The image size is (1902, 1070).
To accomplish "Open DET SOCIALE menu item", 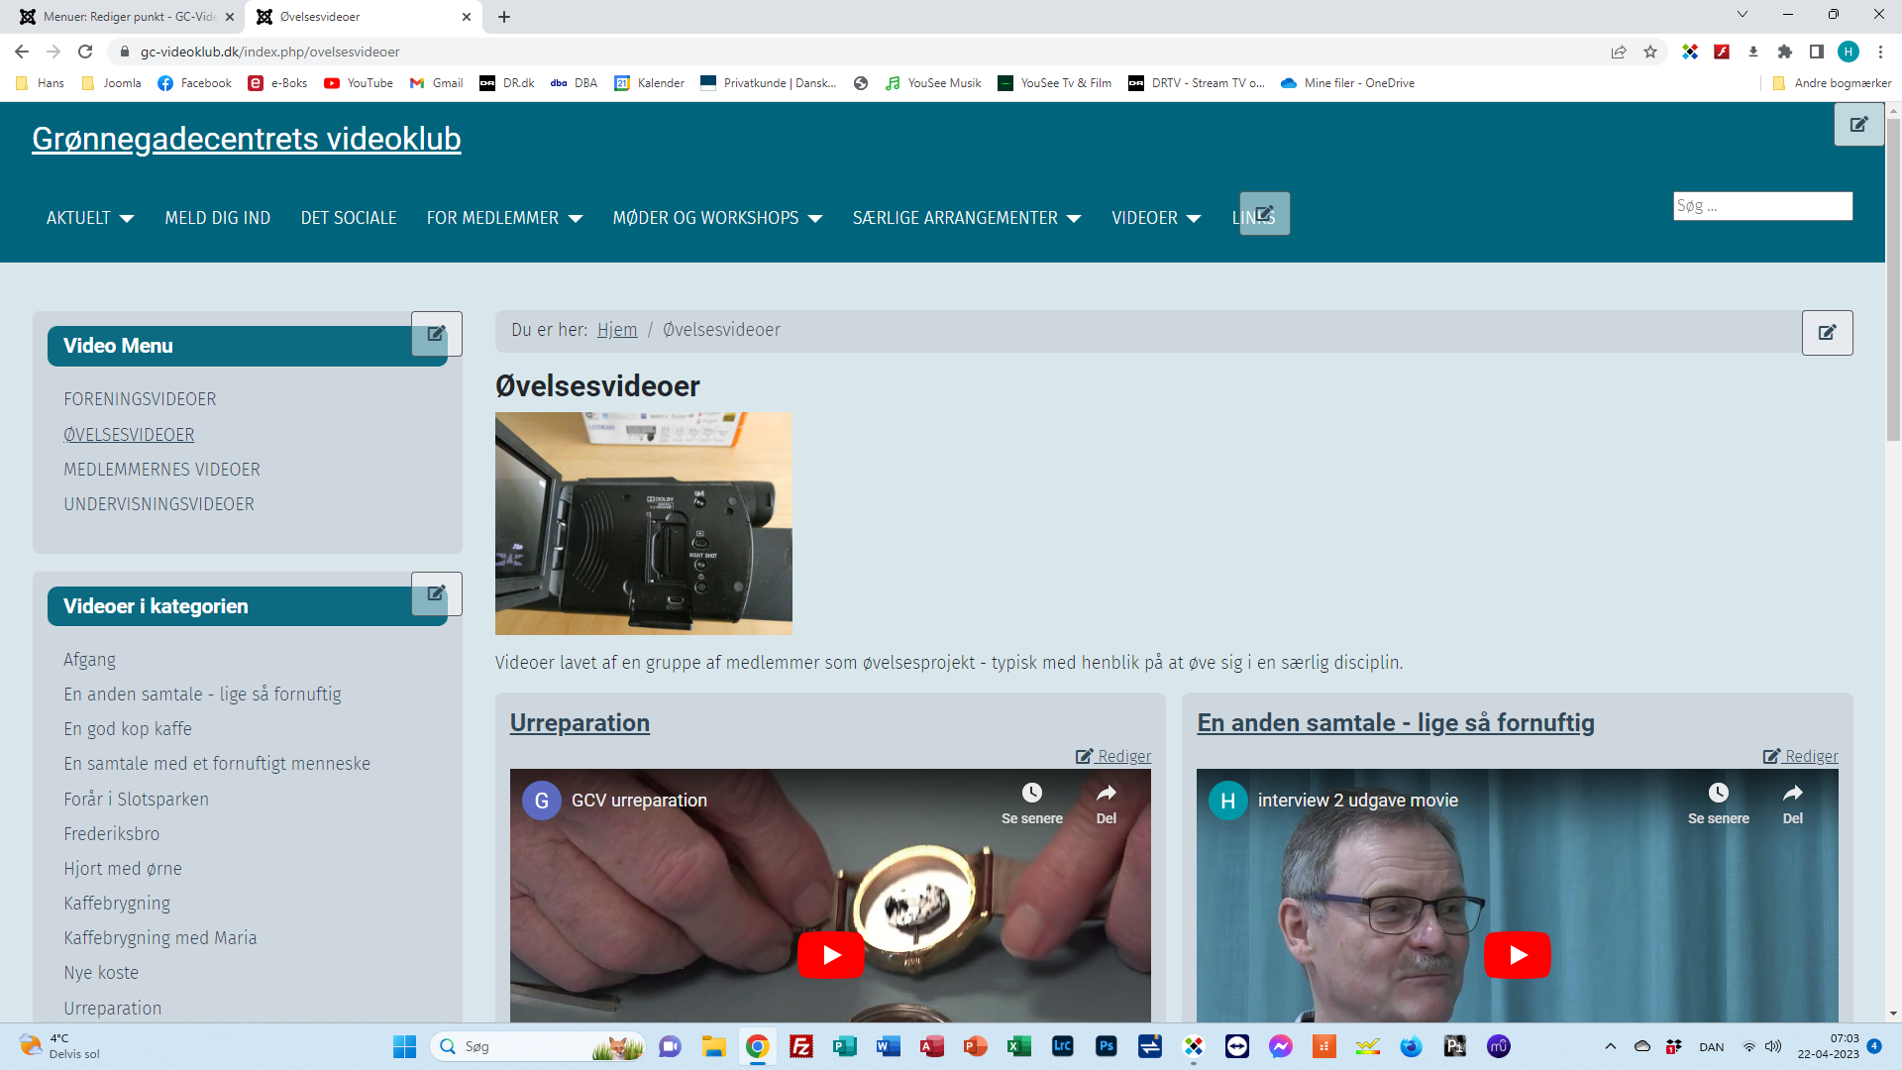I will point(349,218).
